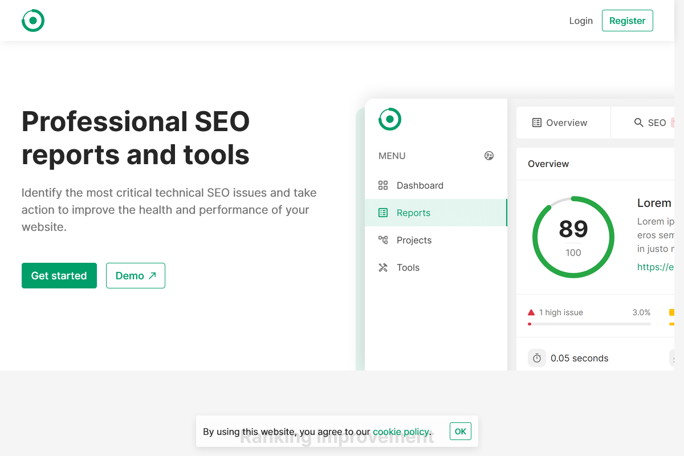Click the stopwatch icon near 0.05 seconds
This screenshot has height=456, width=684.
click(x=536, y=358)
